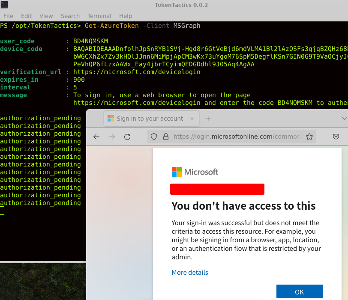Screen dimensions: 348x300
Task: Click the 'device_code' label in terminal
Action: tap(21, 49)
